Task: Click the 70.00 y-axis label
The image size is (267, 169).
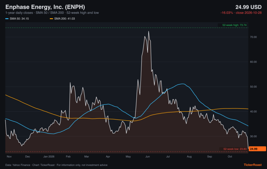Action: point(253,37)
